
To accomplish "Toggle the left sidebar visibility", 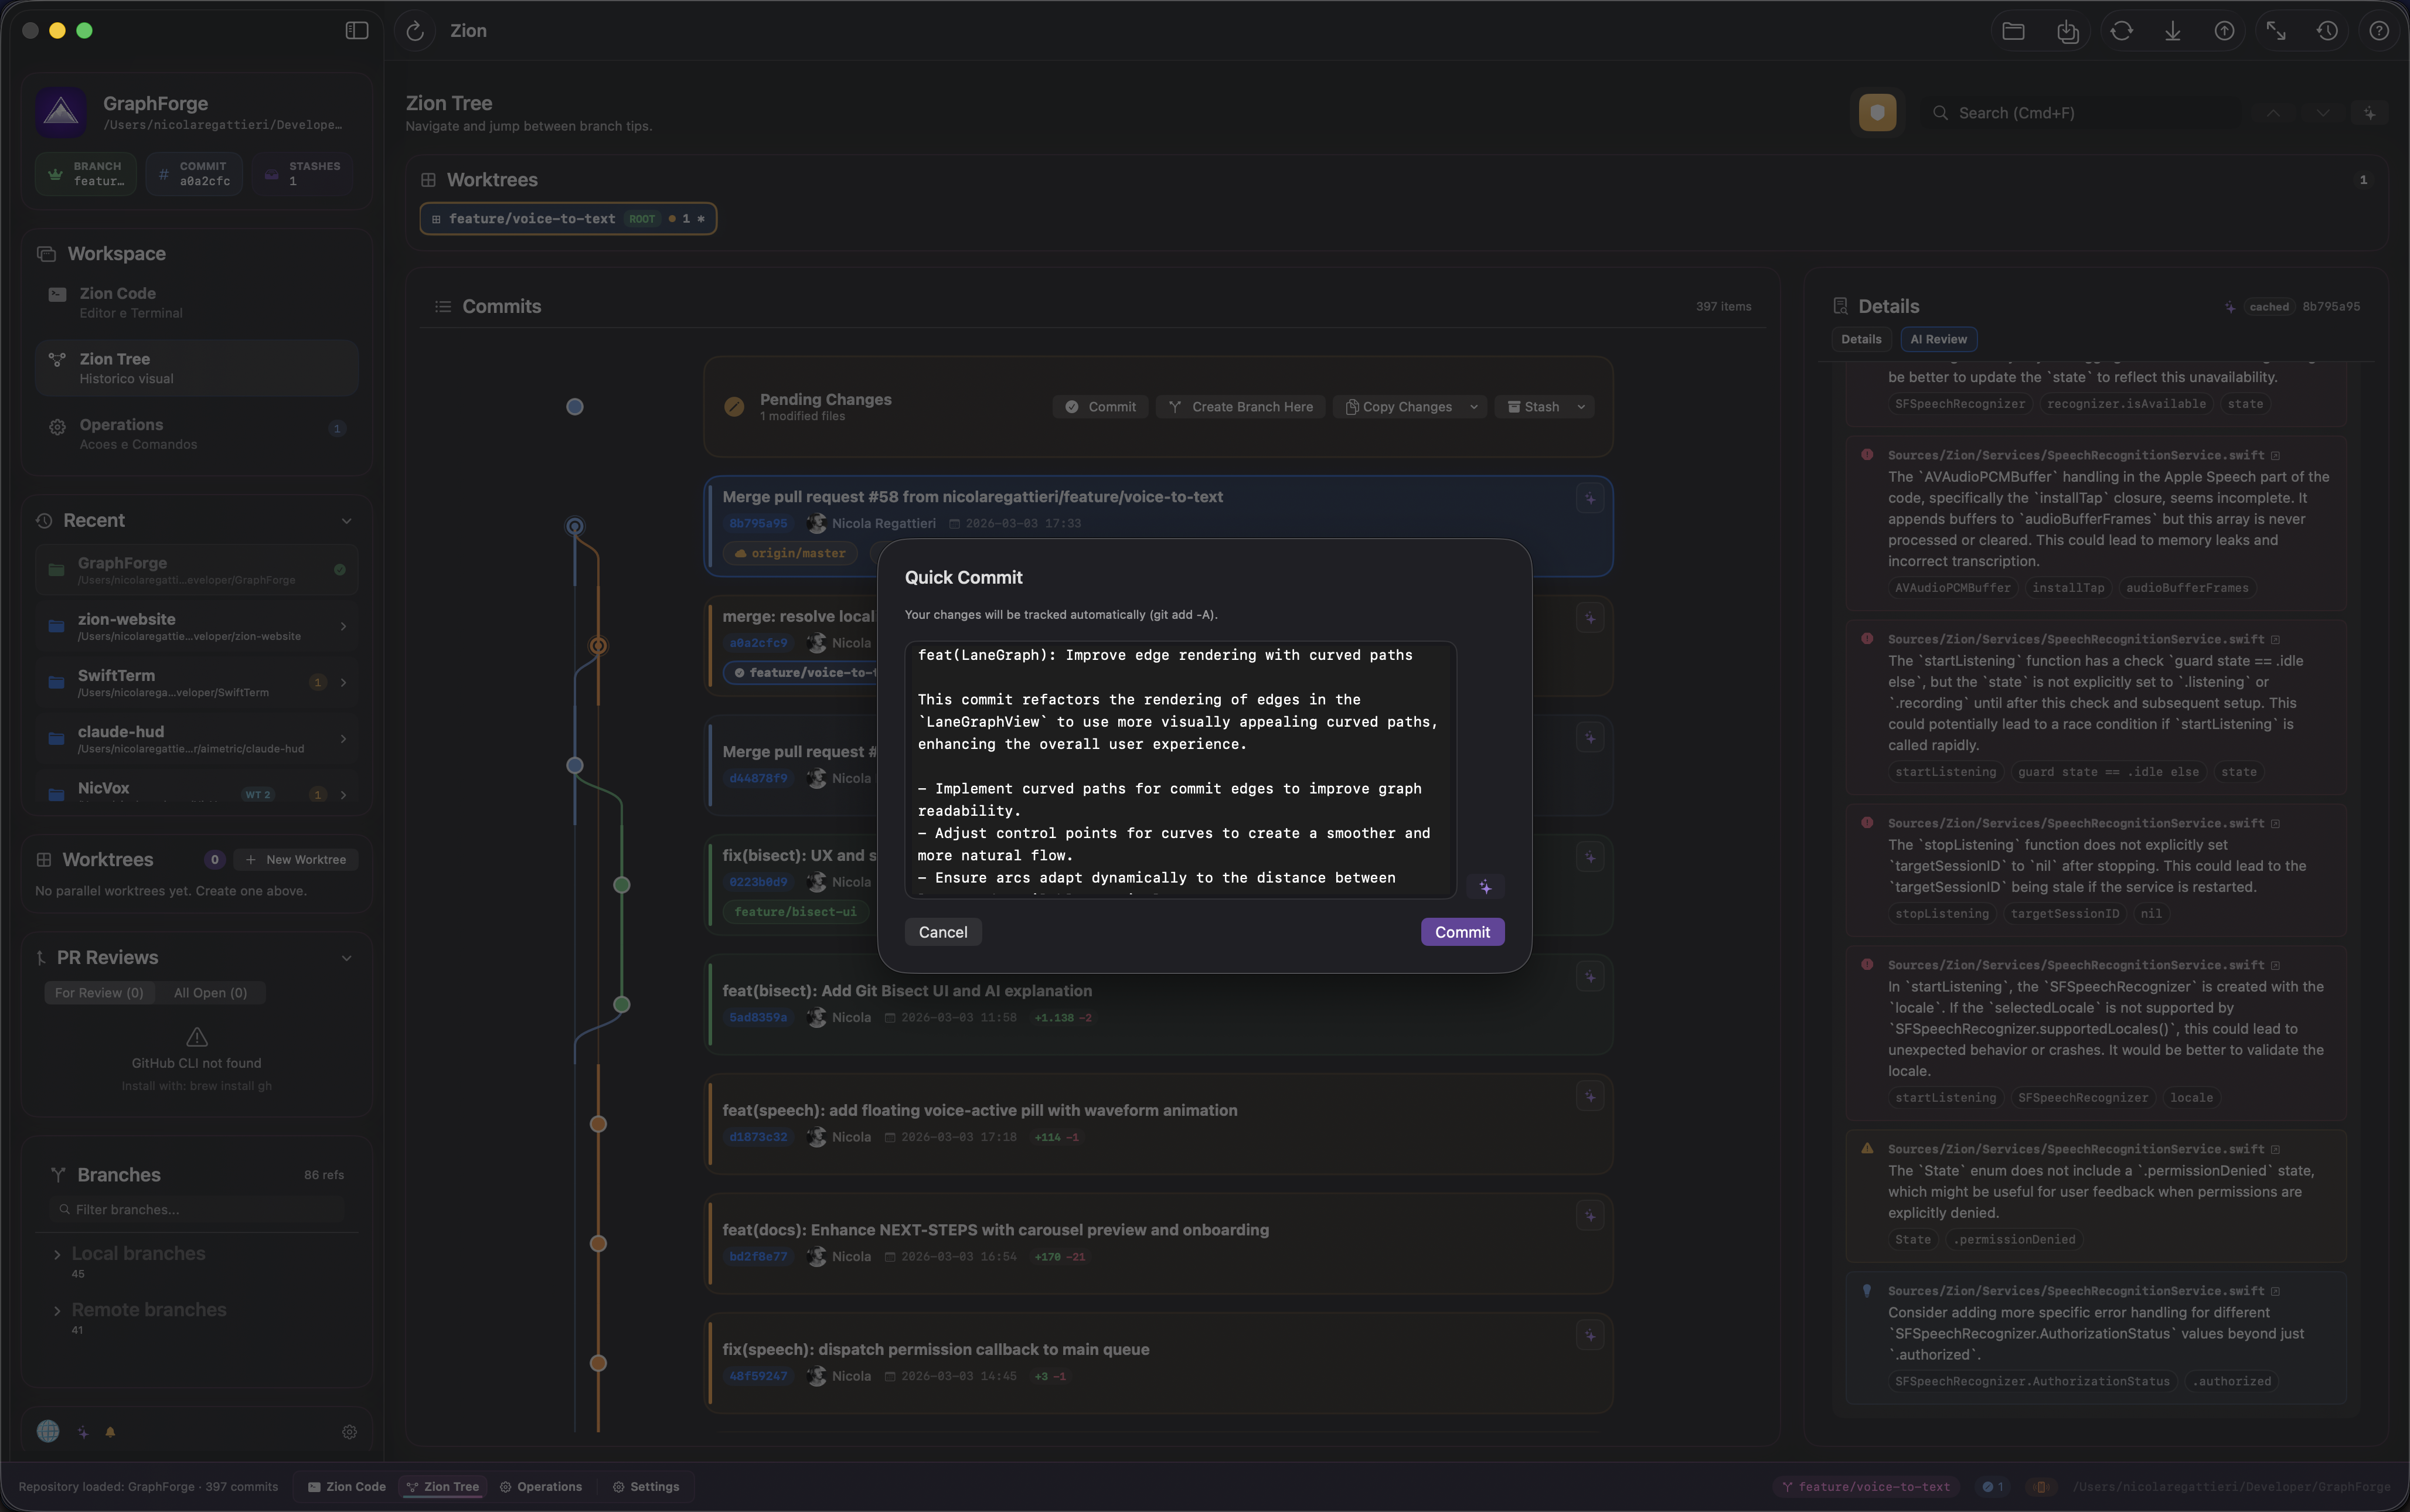I will 356,30.
